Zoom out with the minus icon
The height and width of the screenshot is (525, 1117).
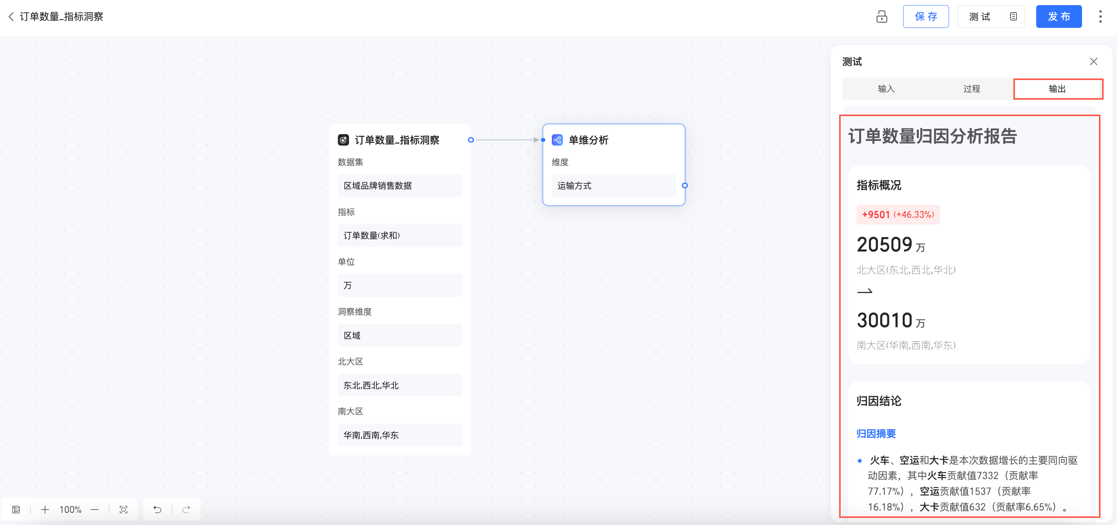click(95, 509)
